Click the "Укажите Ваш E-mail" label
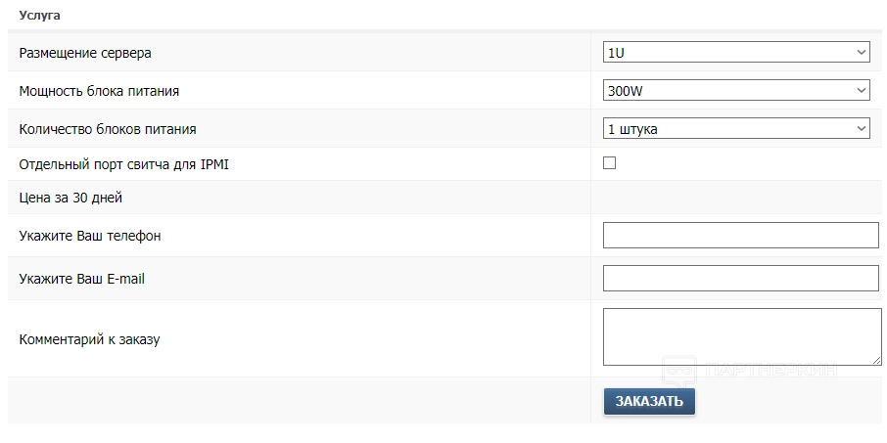This screenshot has width=887, height=443. [82, 279]
